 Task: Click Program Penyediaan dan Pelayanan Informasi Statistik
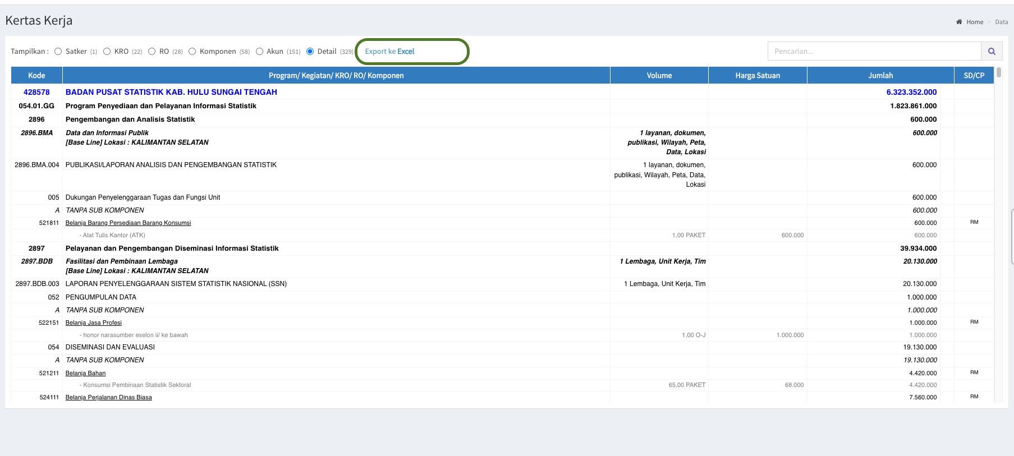click(x=160, y=106)
